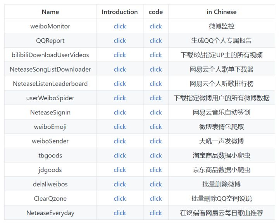
Task: Select the '微博表情包爬取' cell
Action: tap(222, 127)
